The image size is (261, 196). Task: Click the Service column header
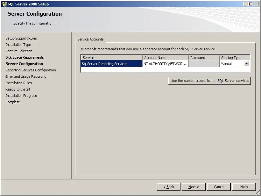(x=112, y=58)
